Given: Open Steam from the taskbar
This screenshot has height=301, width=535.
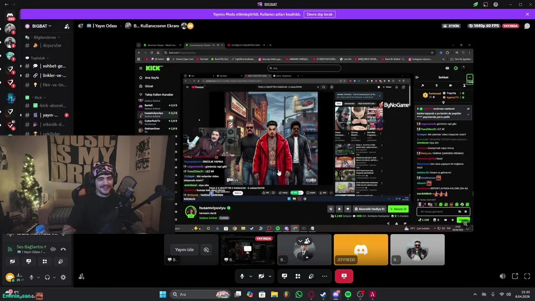Looking at the screenshot, I should (323, 294).
